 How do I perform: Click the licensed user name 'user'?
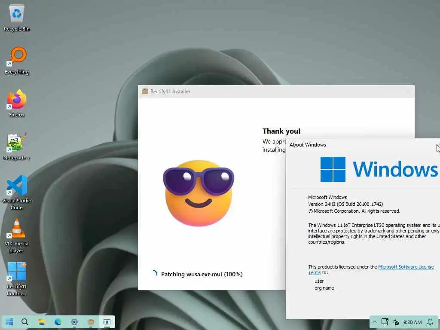coord(319,281)
